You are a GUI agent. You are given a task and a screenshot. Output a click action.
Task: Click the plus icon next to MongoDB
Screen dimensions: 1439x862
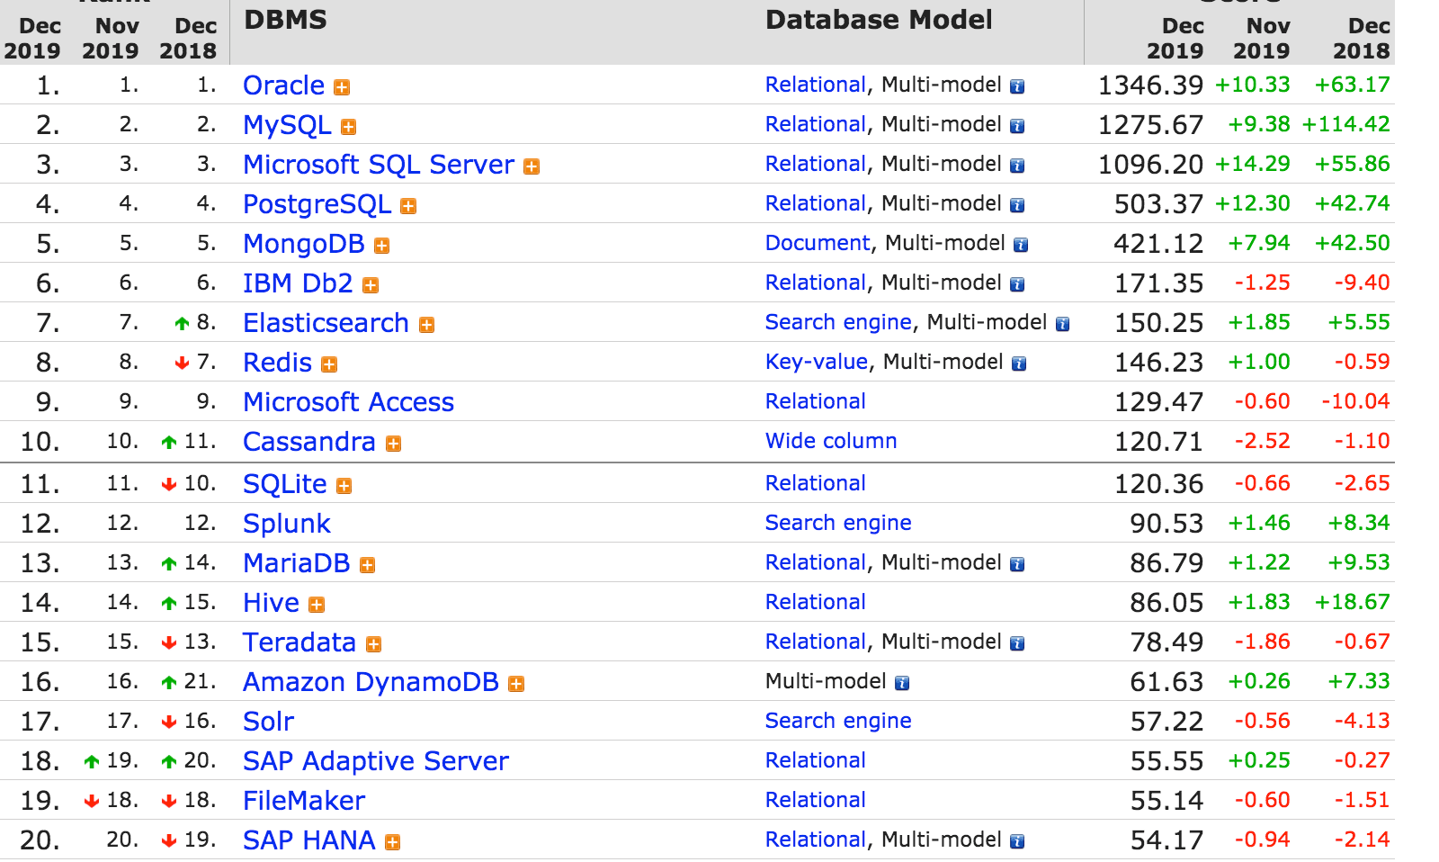tap(382, 246)
